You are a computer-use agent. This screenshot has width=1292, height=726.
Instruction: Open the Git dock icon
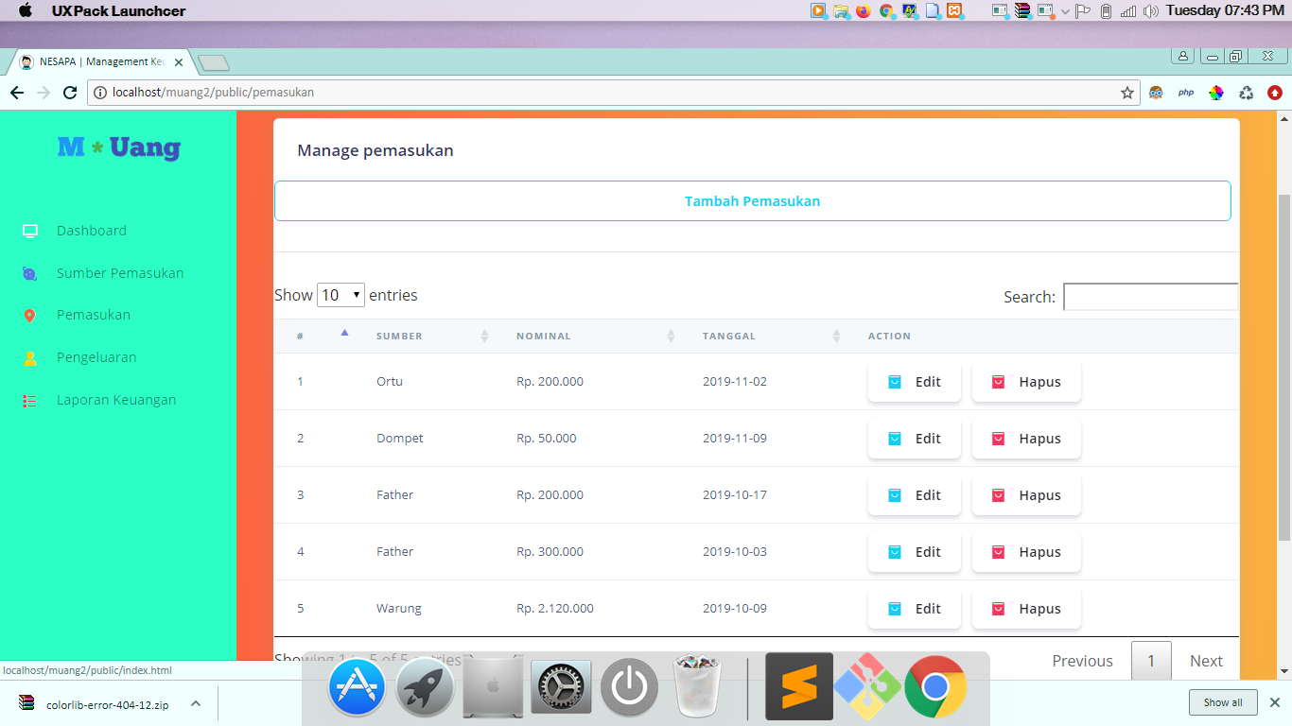point(868,687)
